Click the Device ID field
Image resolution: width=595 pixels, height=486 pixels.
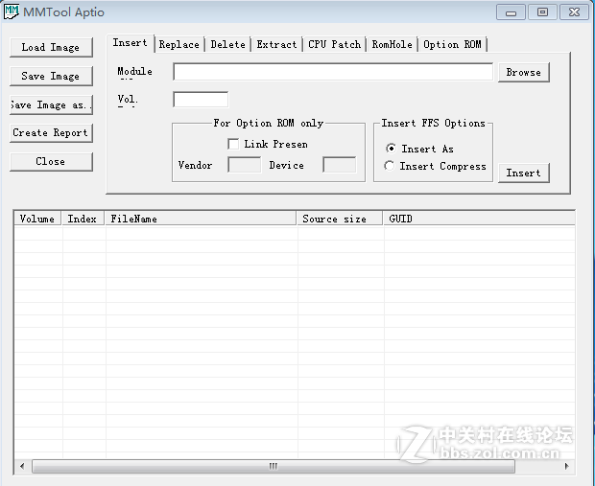click(x=339, y=165)
